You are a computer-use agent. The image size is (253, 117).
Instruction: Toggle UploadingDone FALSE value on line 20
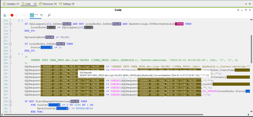click(50, 37)
